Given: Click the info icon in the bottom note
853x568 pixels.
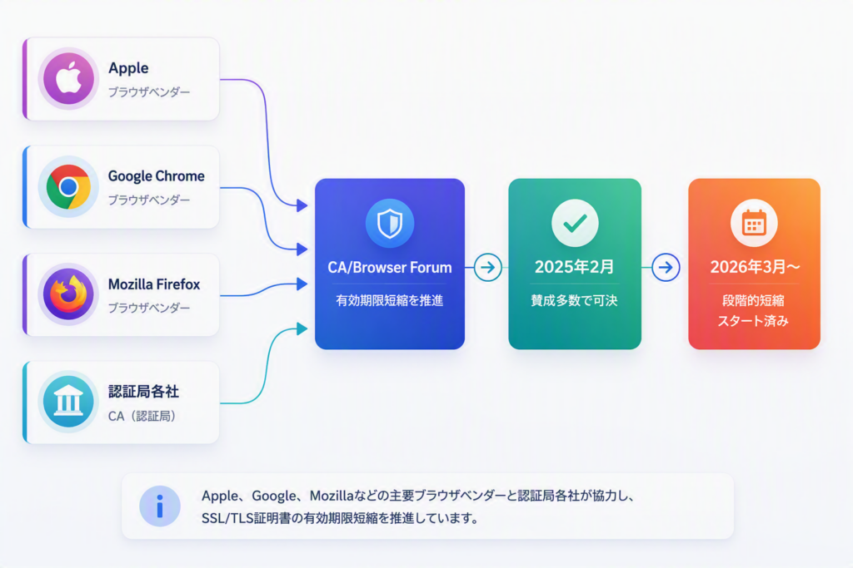Looking at the screenshot, I should [x=160, y=506].
